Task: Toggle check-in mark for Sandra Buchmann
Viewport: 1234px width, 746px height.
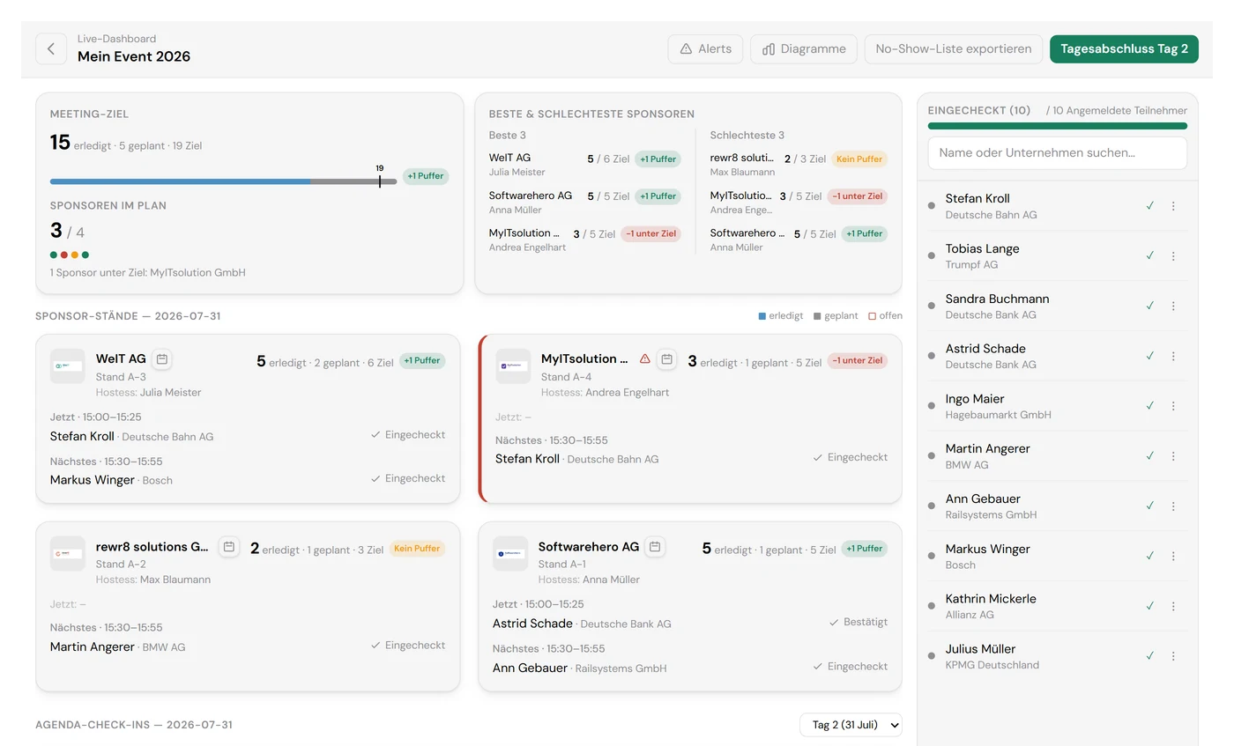Action: coord(1149,306)
